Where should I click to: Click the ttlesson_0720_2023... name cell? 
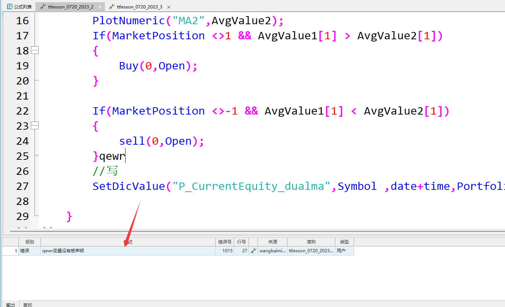311,251
